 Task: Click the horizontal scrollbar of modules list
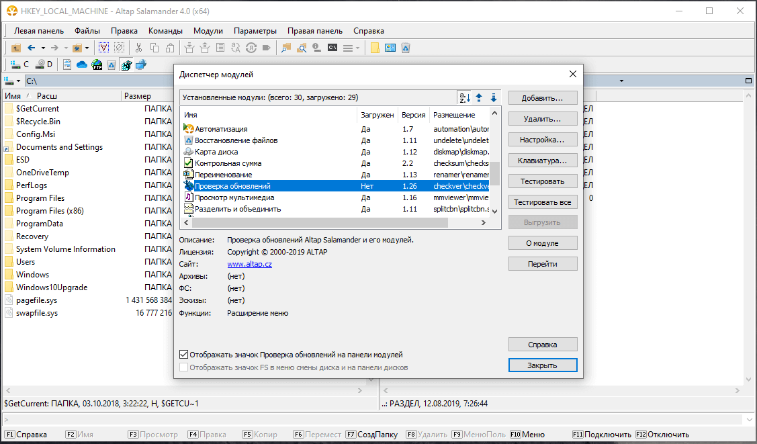point(320,223)
